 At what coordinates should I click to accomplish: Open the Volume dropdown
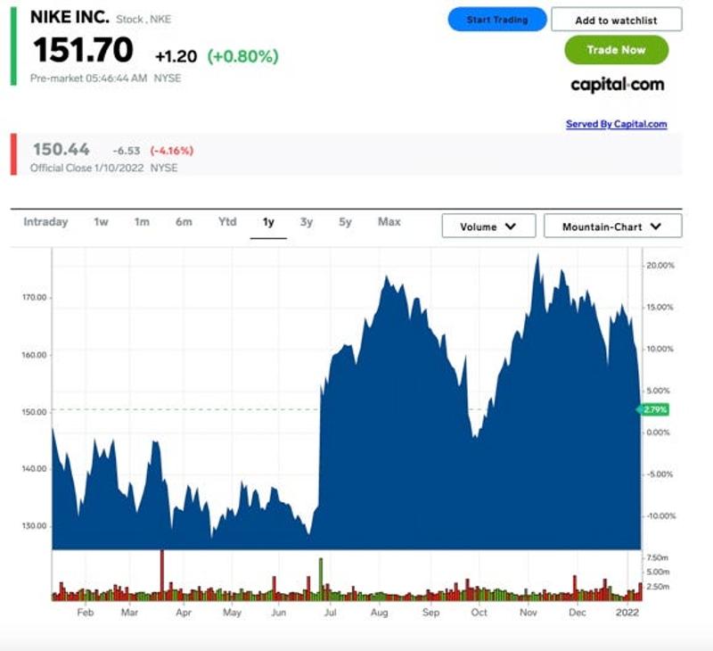point(488,227)
